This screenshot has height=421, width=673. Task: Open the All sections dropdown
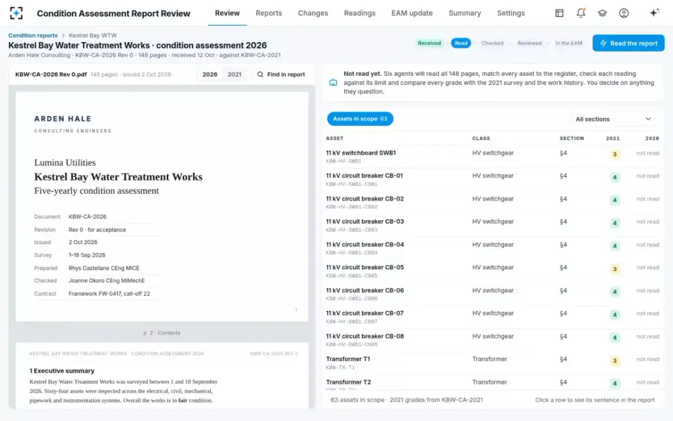[x=614, y=119]
